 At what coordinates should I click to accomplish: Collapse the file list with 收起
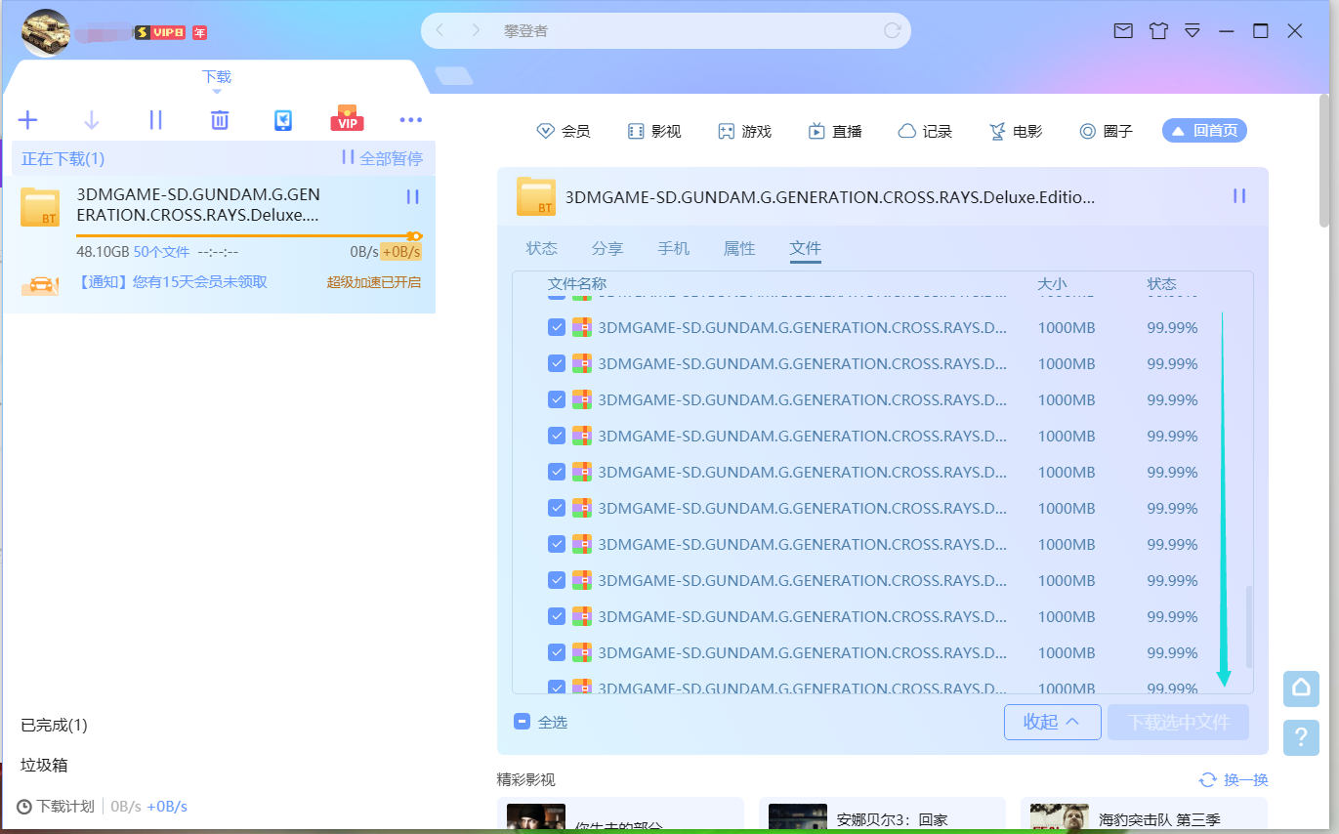pyautogui.click(x=1052, y=721)
